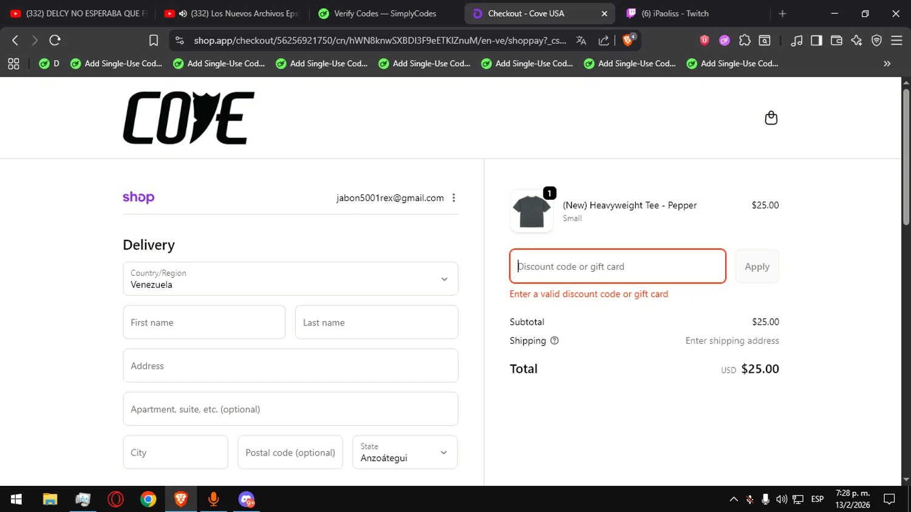Open the red shield extension icon

pyautogui.click(x=705, y=40)
